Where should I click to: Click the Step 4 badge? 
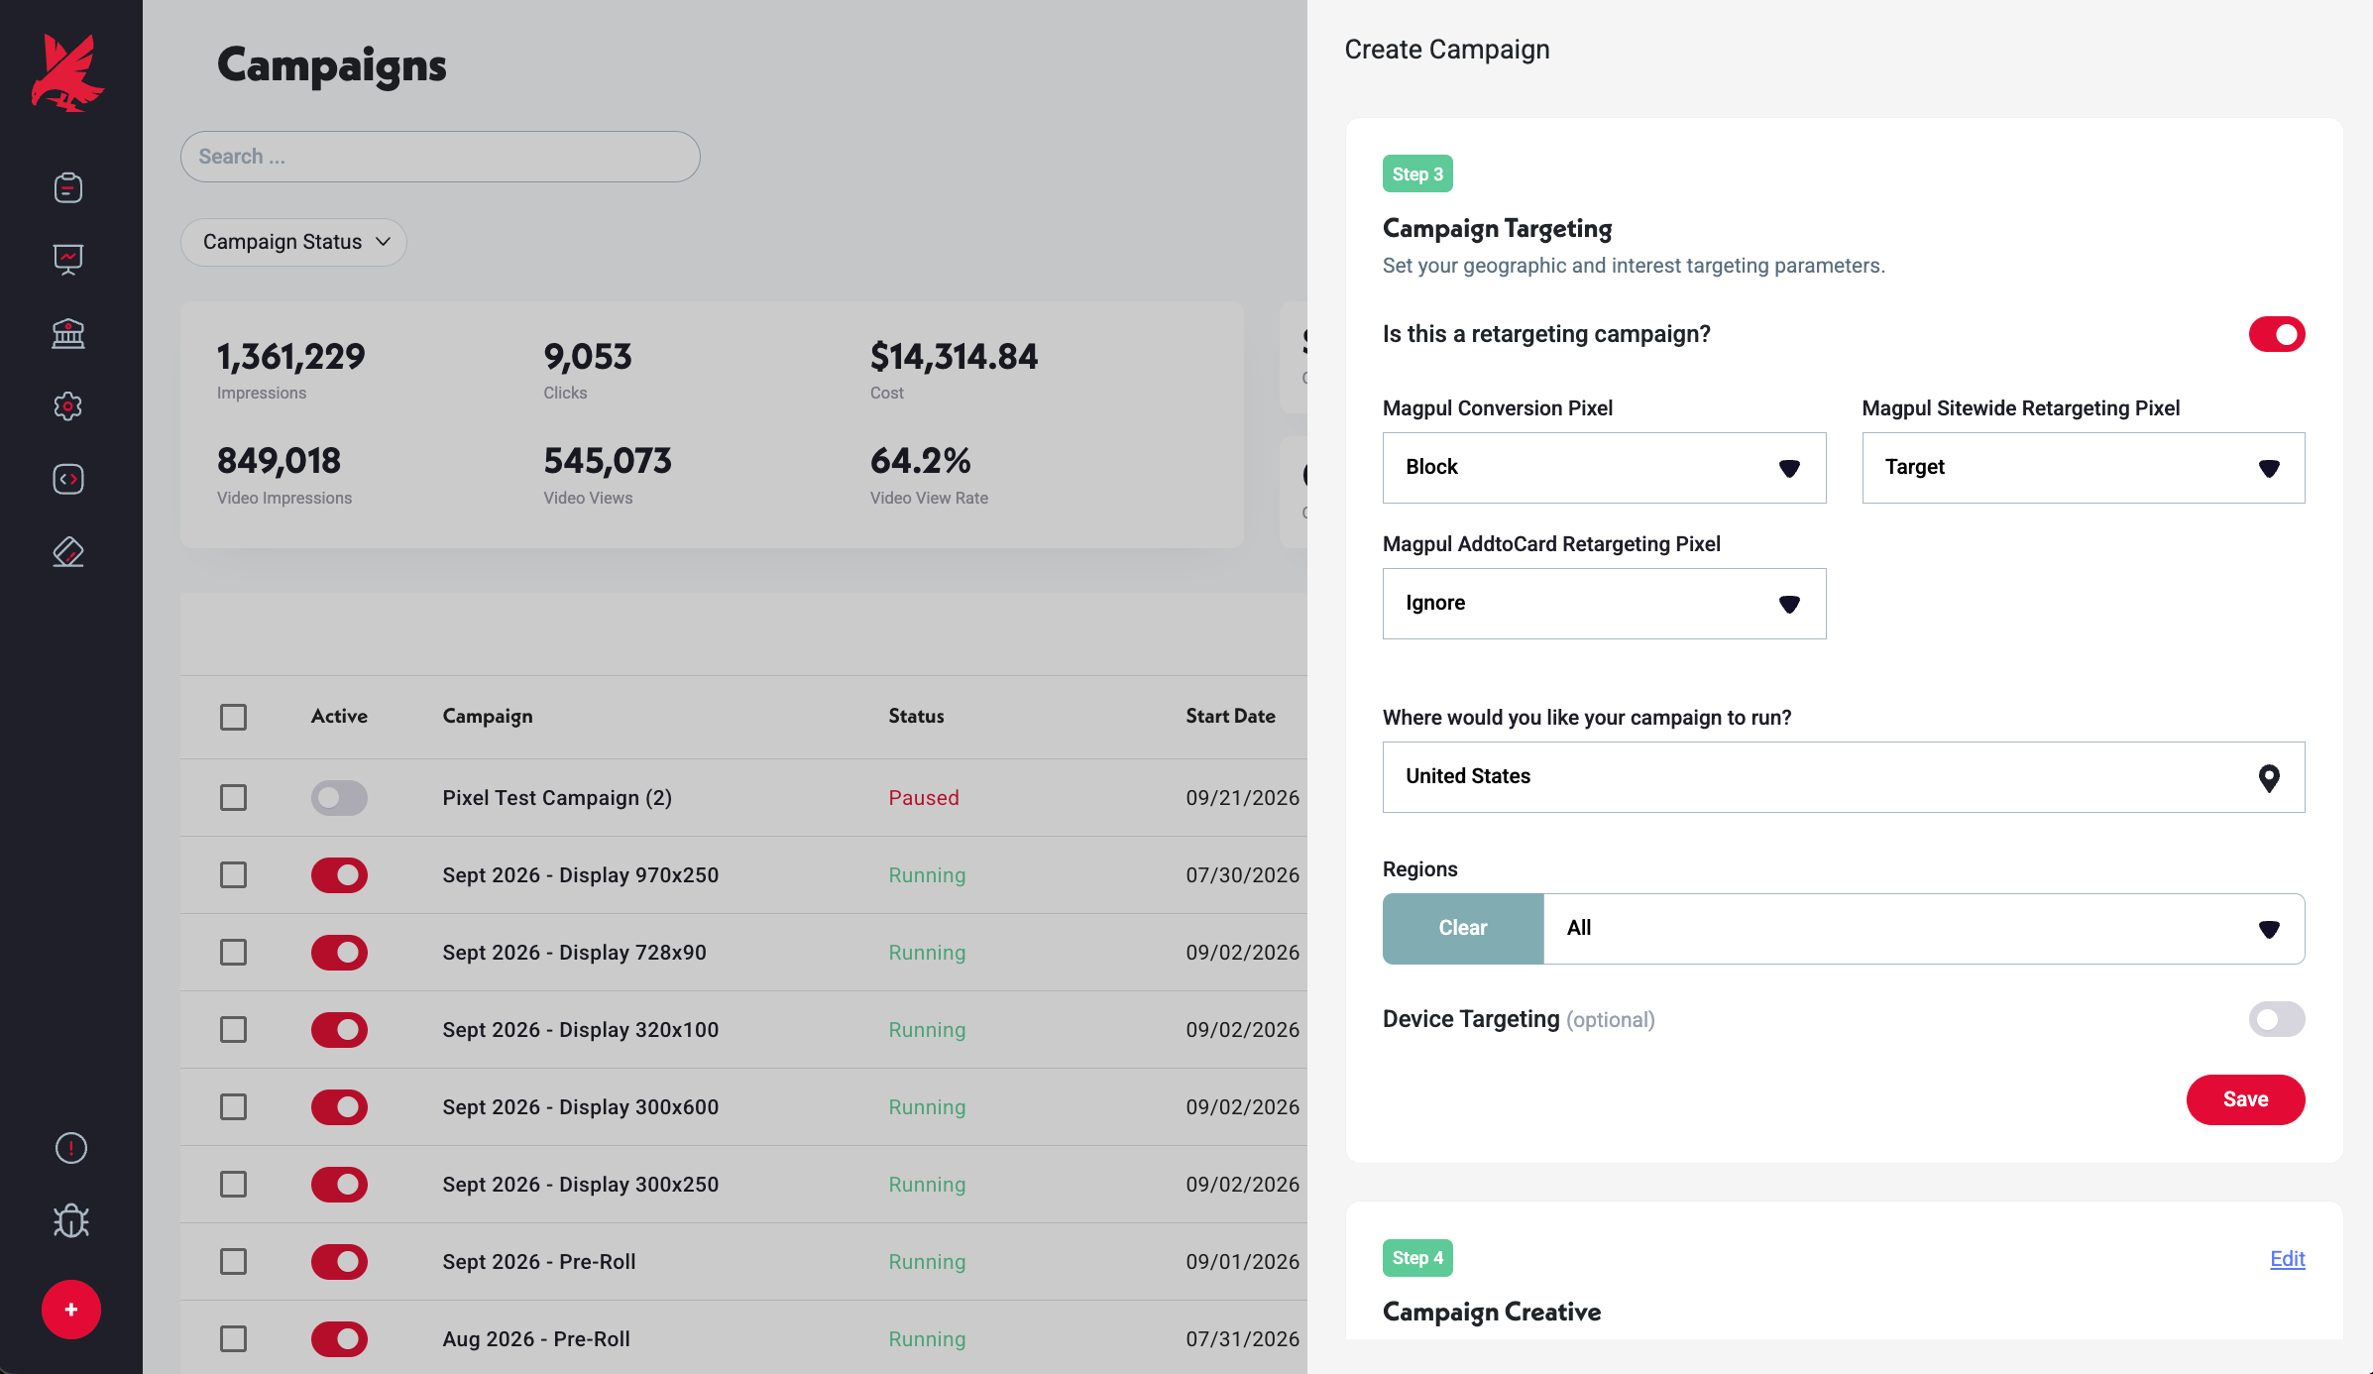point(1417,1258)
